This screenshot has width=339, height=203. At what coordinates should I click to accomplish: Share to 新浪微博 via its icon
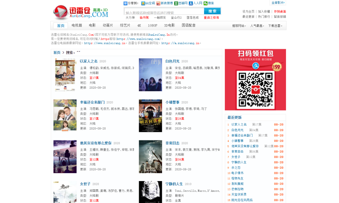pos(158,3)
